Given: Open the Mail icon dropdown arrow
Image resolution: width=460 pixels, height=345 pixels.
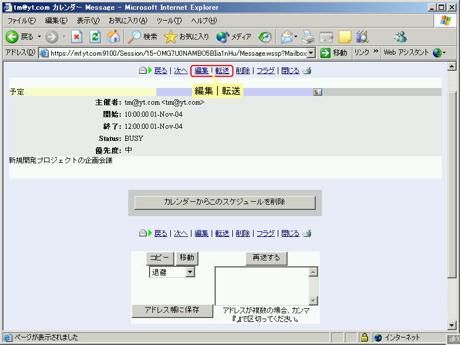Looking at the screenshot, I should coord(296,37).
